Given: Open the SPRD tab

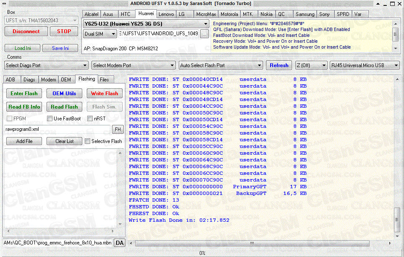Looking at the screenshot, I should coord(343,14).
